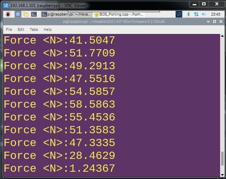
Task: Close the VNC Viewer window
Action: pyautogui.click(x=217, y=4)
